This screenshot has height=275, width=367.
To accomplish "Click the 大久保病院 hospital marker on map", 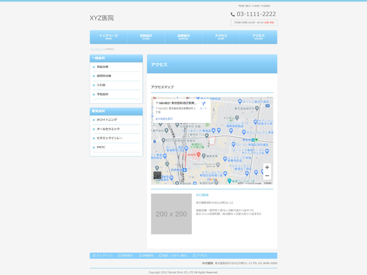I will click(x=198, y=154).
